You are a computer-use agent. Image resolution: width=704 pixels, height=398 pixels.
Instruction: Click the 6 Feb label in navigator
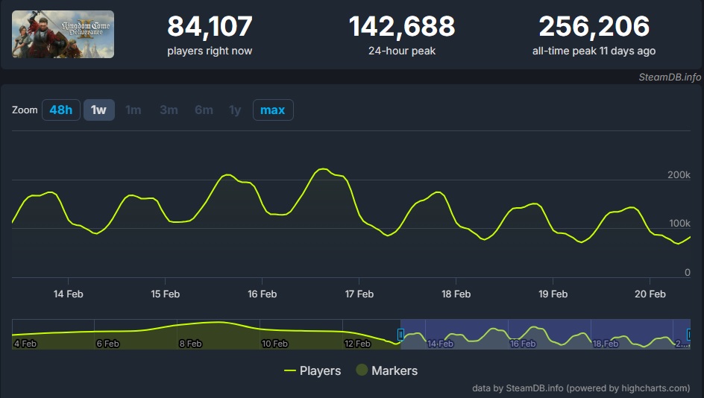coord(107,344)
